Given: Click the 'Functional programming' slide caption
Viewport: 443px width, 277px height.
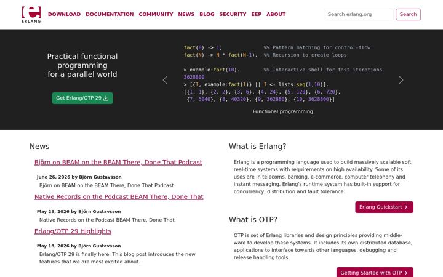Looking at the screenshot, I should [283, 111].
